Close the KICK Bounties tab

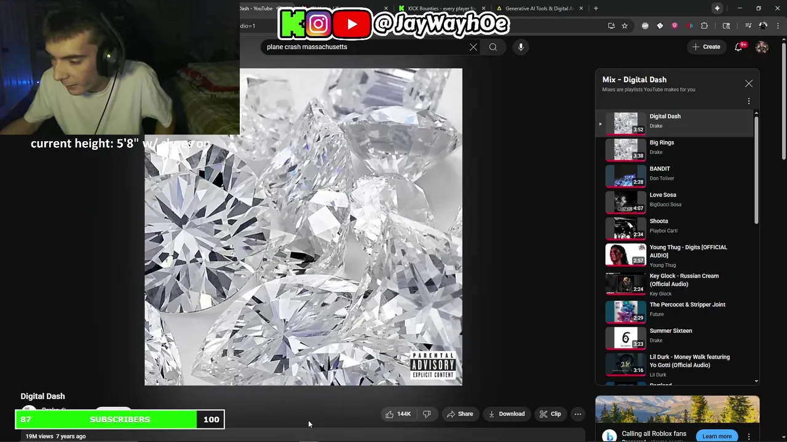[x=484, y=9]
